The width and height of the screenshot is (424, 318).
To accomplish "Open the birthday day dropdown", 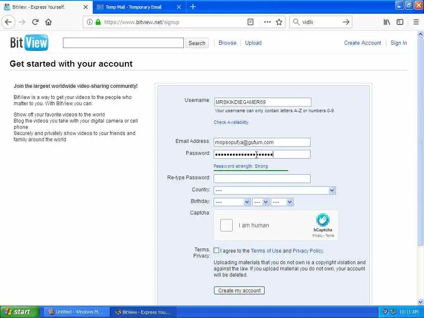I will click(x=261, y=202).
